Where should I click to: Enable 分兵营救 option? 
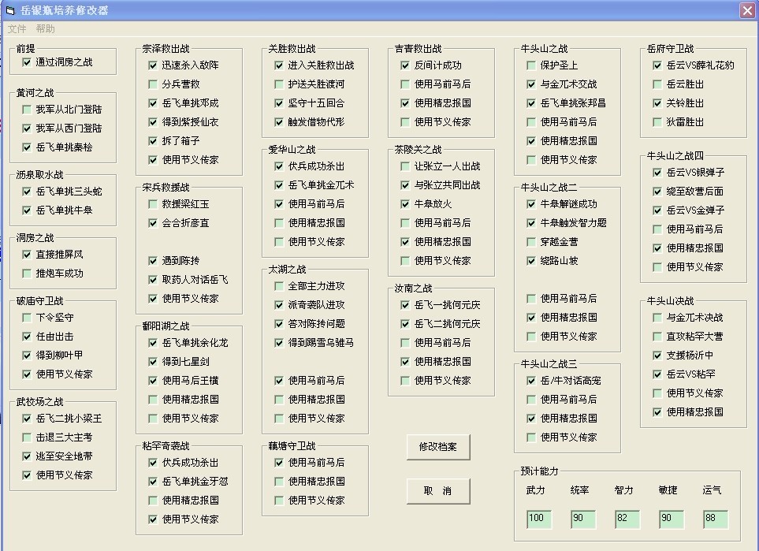click(153, 84)
